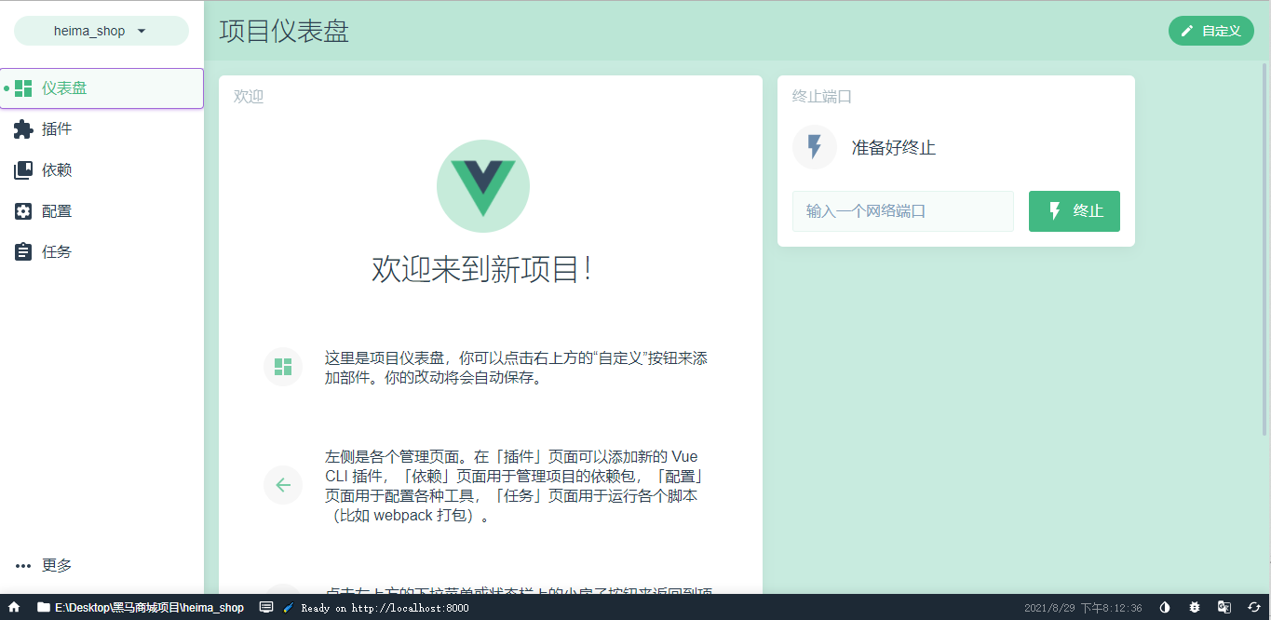Viewport: 1271px width, 620px height.
Task: Click the 自定义 customize button
Action: pos(1211,31)
